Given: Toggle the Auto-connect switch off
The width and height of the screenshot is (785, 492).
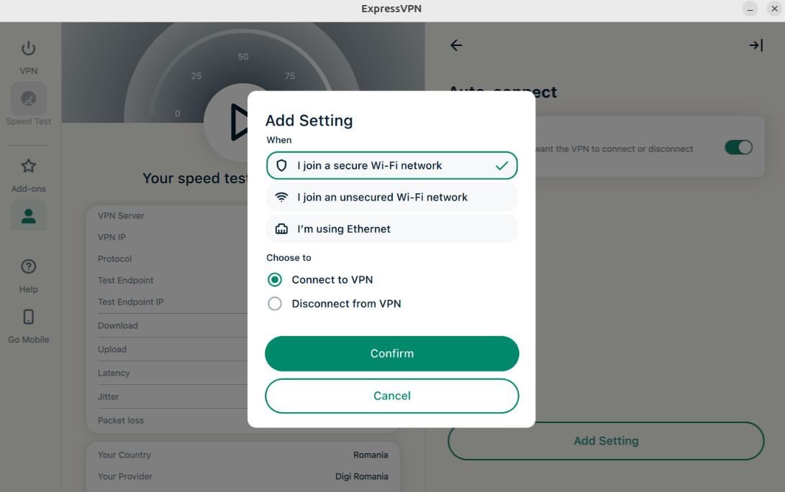Looking at the screenshot, I should coord(738,147).
